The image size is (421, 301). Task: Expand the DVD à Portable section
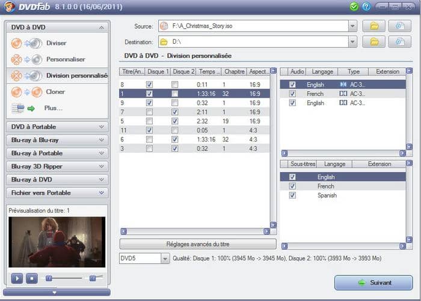pyautogui.click(x=101, y=127)
